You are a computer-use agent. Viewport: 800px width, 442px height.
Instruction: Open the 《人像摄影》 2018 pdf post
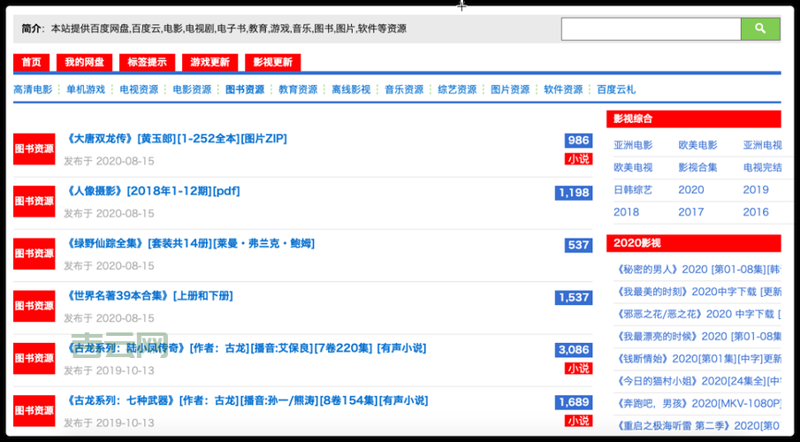152,191
